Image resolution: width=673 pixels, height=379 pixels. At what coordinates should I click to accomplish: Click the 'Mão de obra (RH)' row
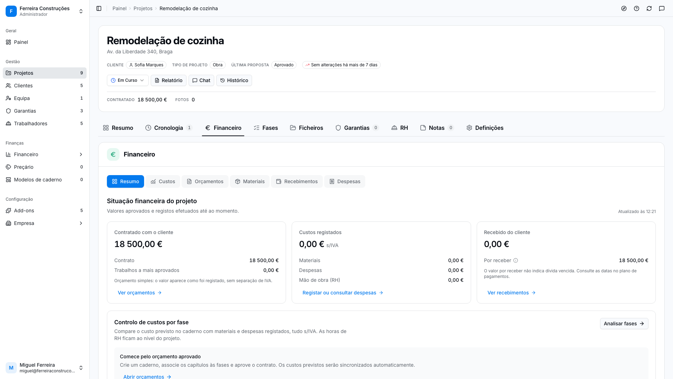coord(381,280)
